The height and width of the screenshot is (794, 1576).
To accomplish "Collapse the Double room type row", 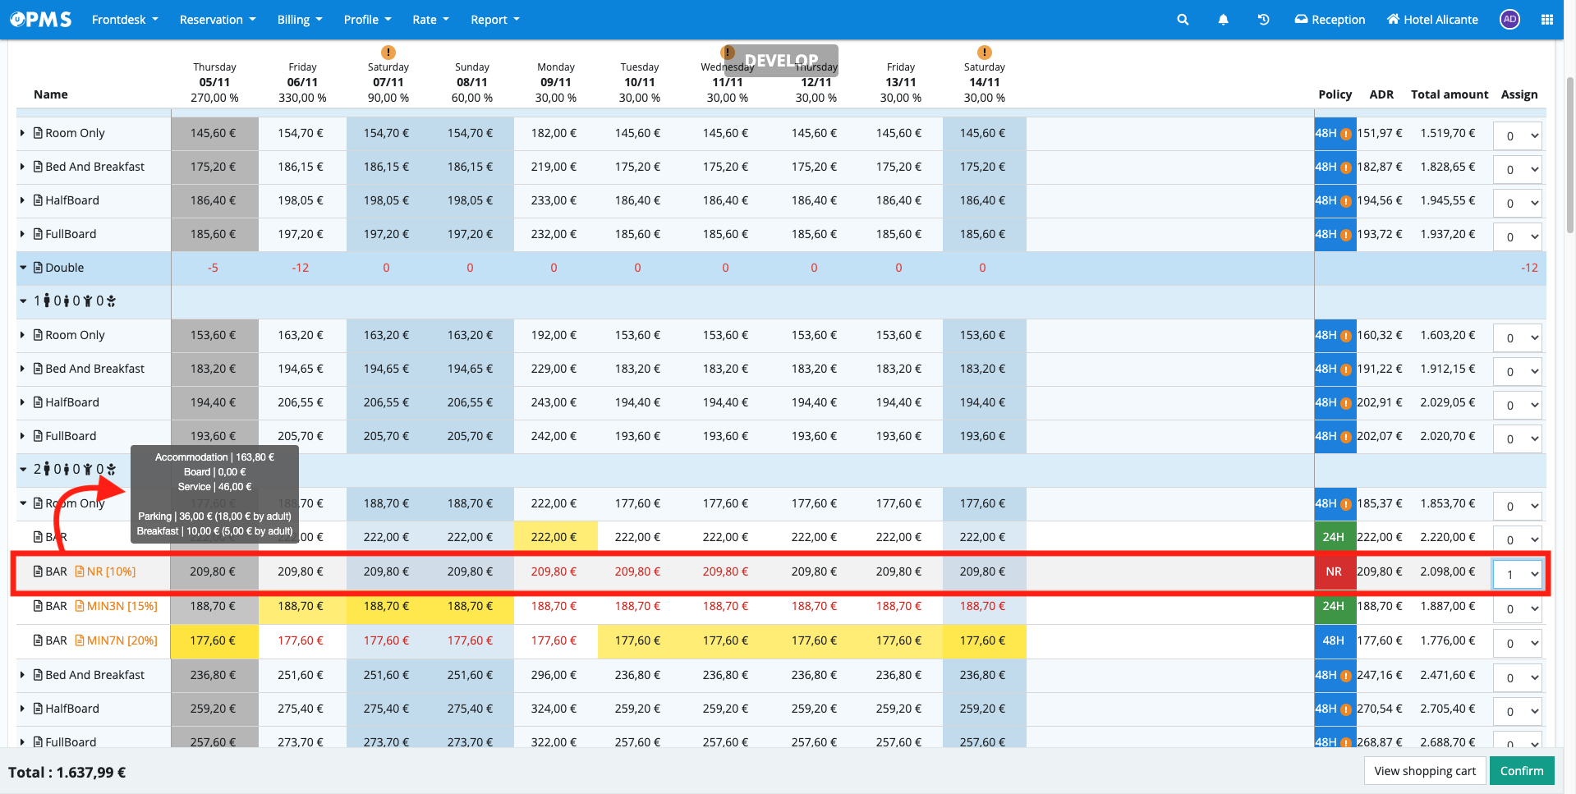I will [23, 268].
